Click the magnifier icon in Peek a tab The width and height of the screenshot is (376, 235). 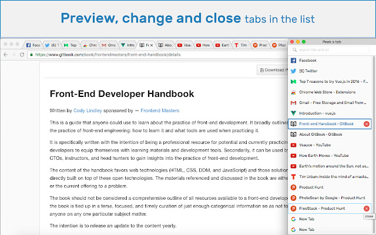[295, 50]
